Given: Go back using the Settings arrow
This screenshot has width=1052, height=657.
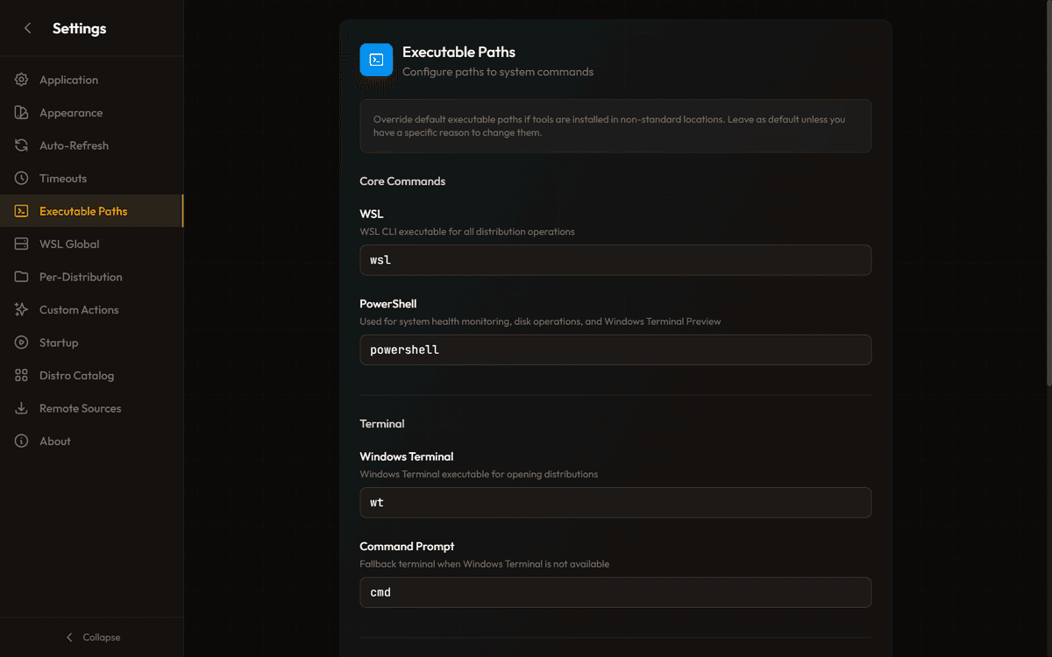Looking at the screenshot, I should [28, 28].
